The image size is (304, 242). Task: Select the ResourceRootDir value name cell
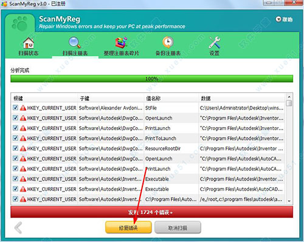[171, 148]
